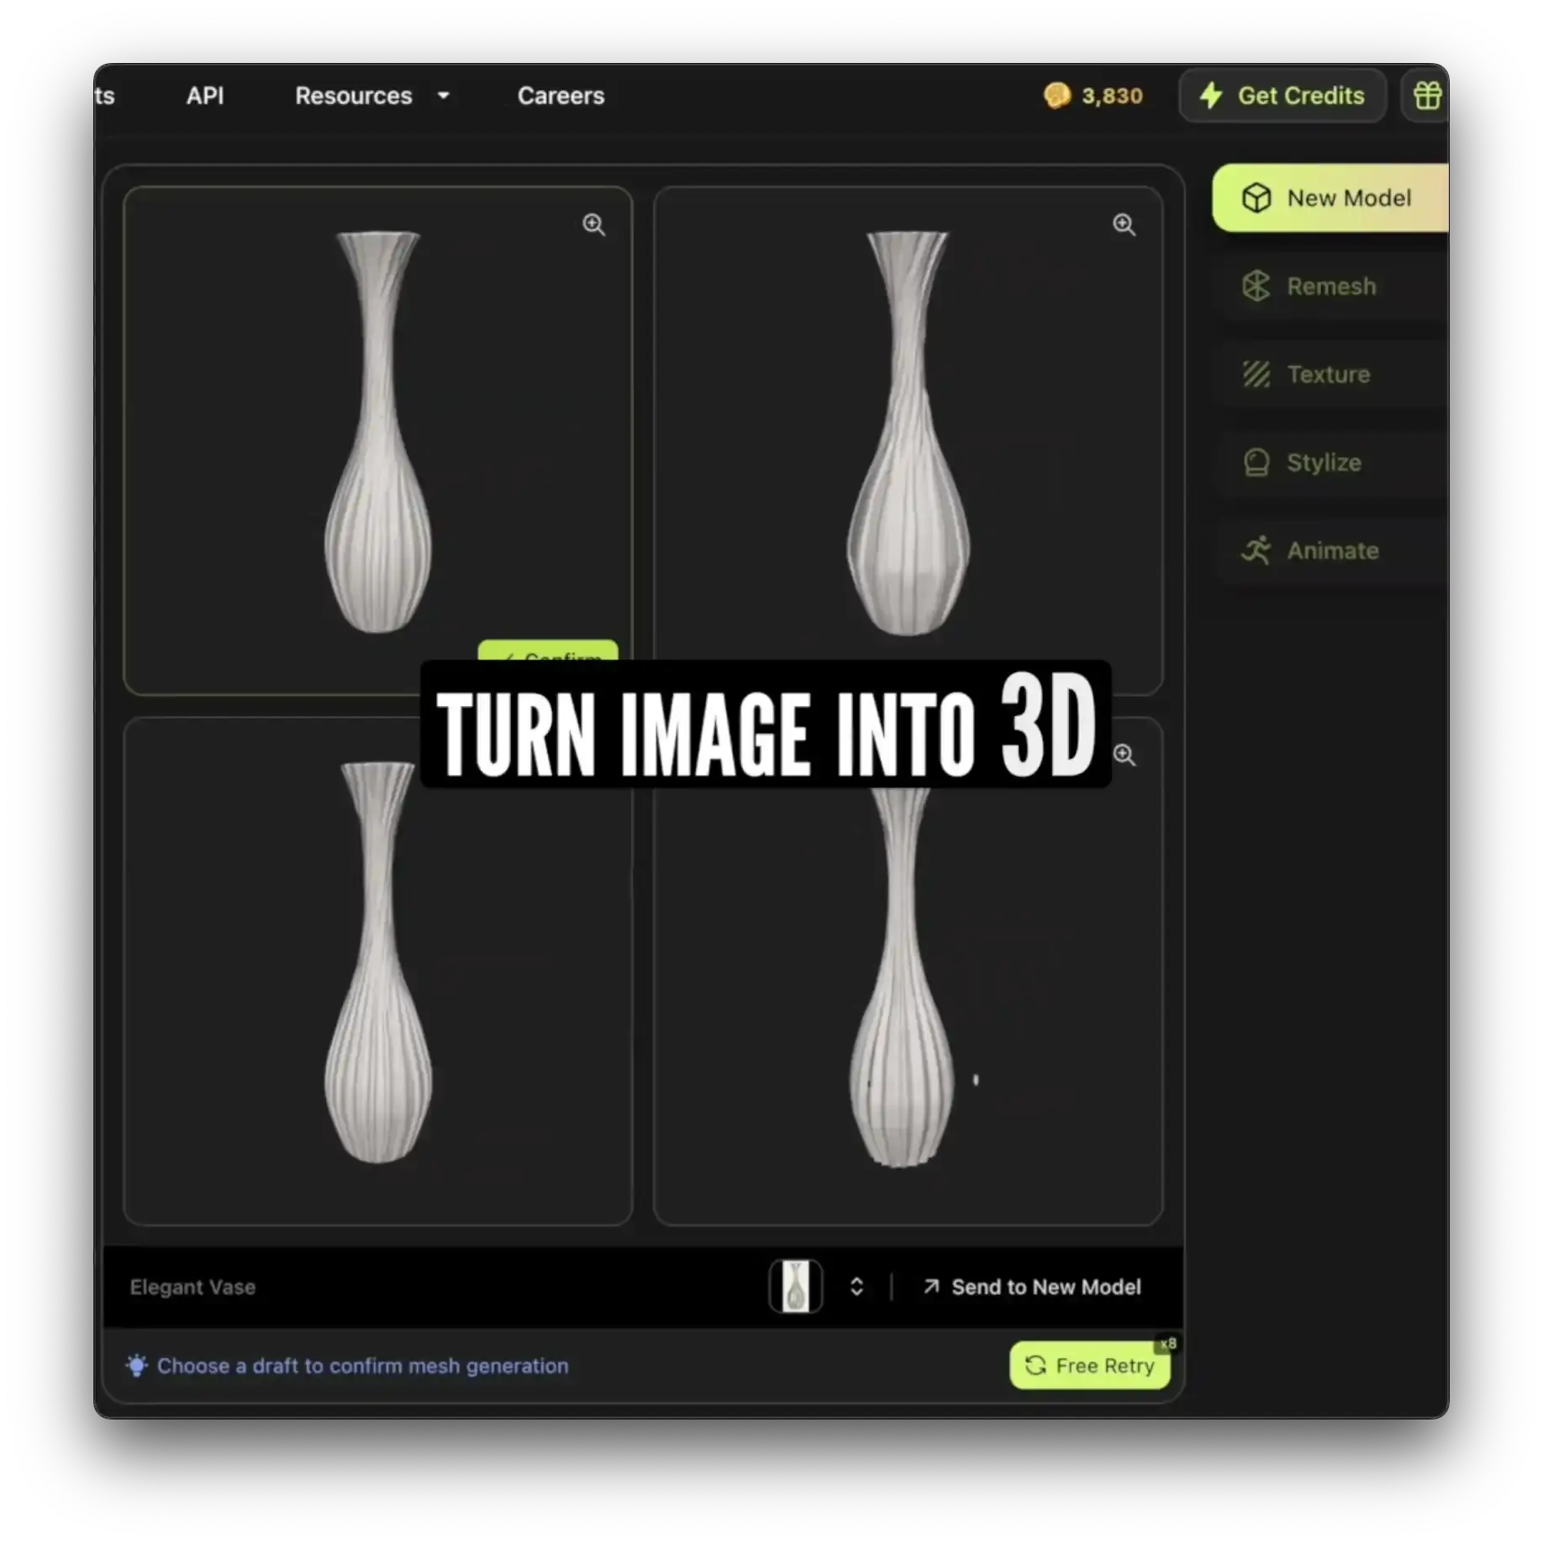Screen dimensions: 1543x1543
Task: Open the Careers page
Action: coord(560,96)
